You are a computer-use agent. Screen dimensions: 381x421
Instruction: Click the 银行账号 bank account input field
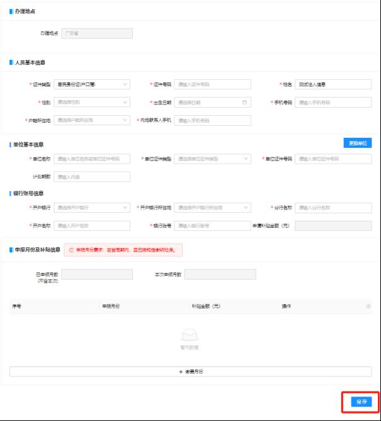[x=212, y=226]
